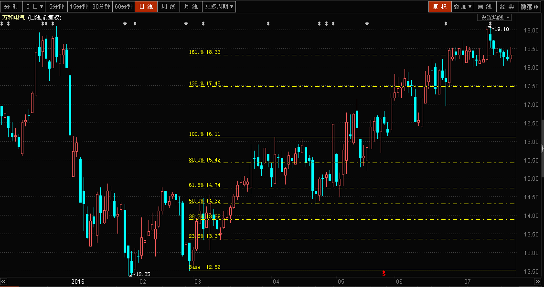
Task: Switch to 周线 weekly chart tab
Action: [x=168, y=7]
